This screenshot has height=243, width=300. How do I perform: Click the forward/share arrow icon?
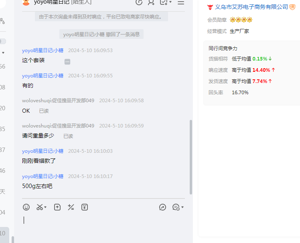[x=162, y=207]
